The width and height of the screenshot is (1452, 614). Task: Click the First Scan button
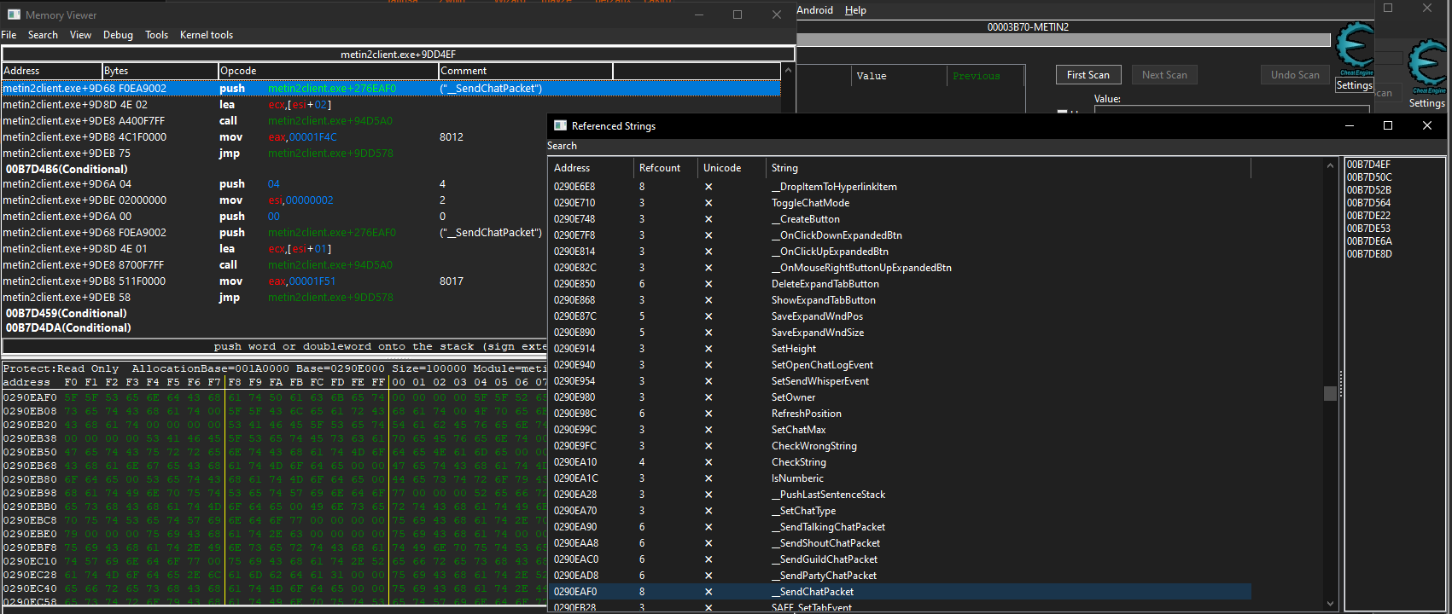pyautogui.click(x=1088, y=75)
